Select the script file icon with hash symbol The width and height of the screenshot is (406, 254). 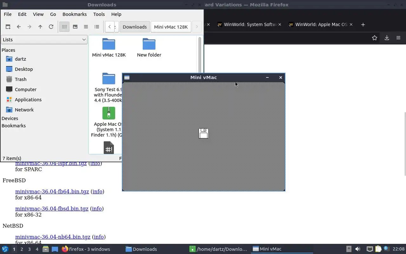[109, 148]
